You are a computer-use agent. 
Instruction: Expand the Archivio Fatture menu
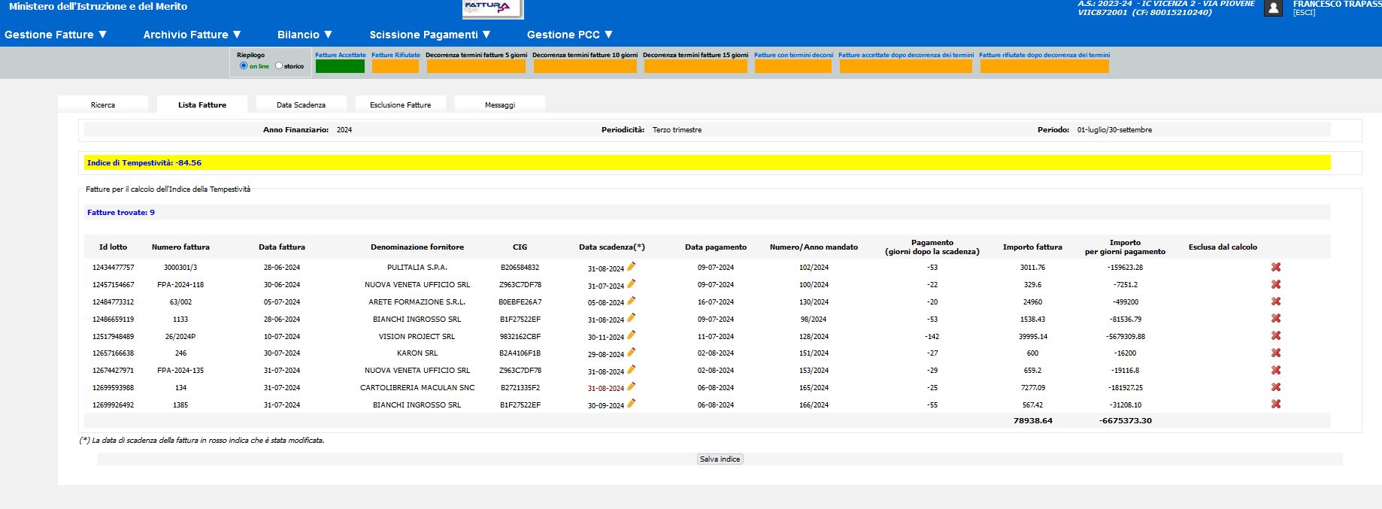point(192,35)
